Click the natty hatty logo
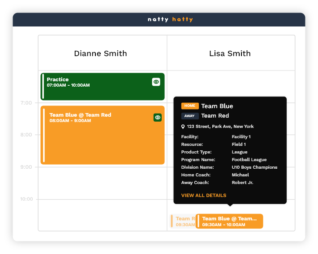Screen dimensions: 318x254 [170, 19]
